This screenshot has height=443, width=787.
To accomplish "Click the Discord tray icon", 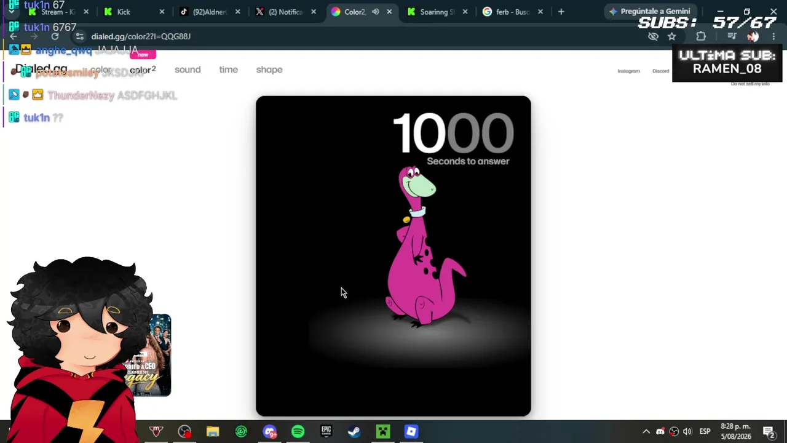I will point(660,431).
